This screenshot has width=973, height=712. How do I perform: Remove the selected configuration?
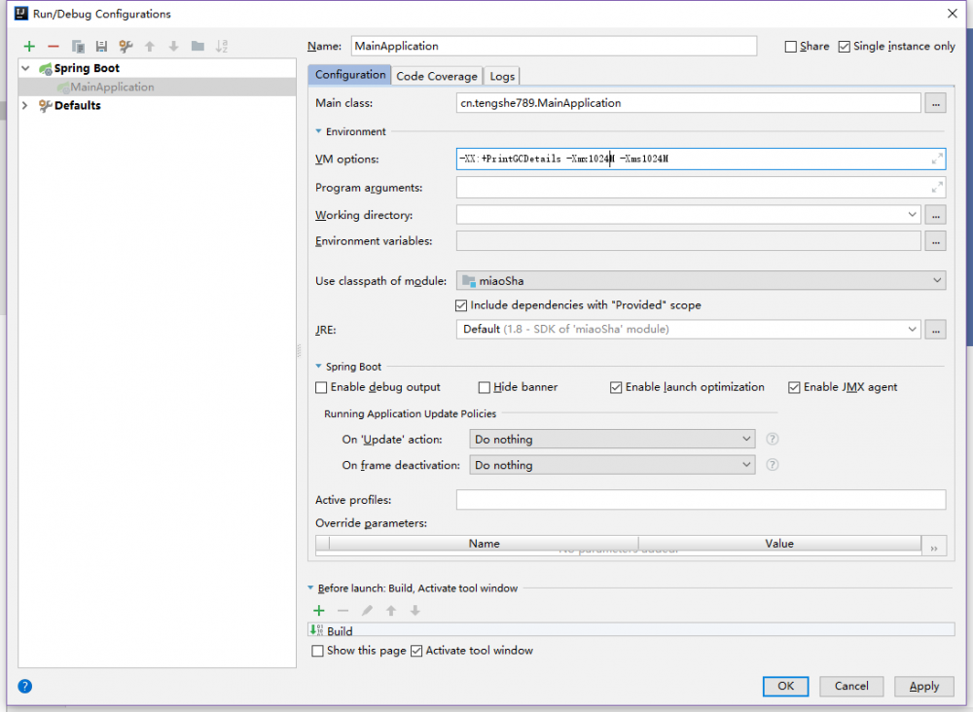pyautogui.click(x=54, y=46)
